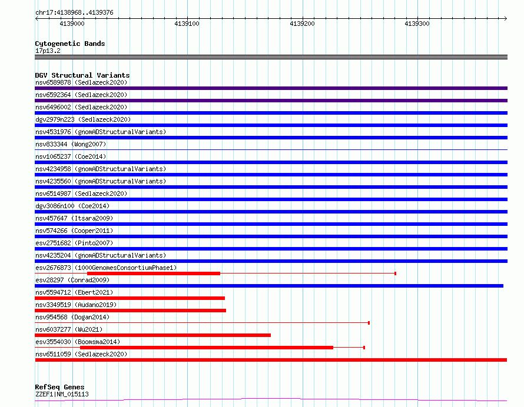
Task: Open variant nsv6514987 (Sedlazeck2020) label
Action: pos(81,194)
